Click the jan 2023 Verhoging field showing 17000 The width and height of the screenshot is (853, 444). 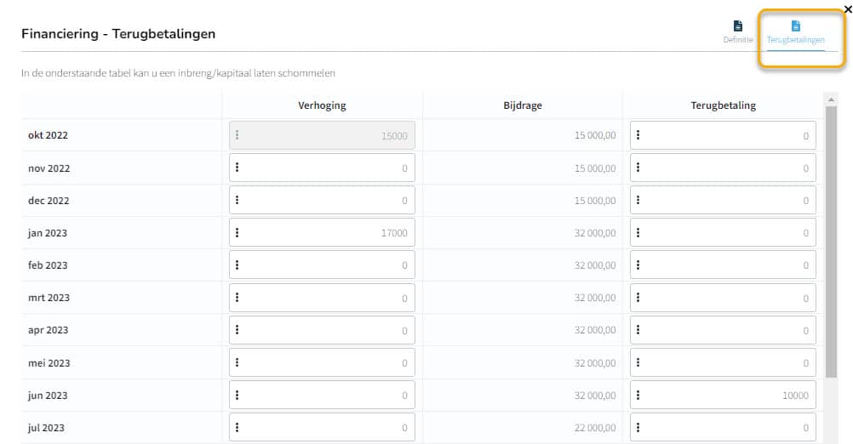pos(322,232)
